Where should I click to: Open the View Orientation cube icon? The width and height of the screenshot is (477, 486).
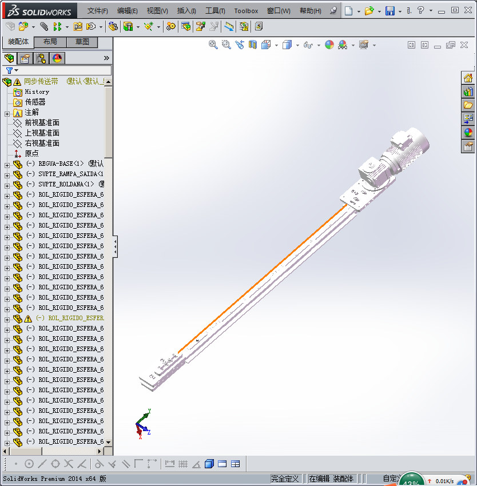[266, 45]
